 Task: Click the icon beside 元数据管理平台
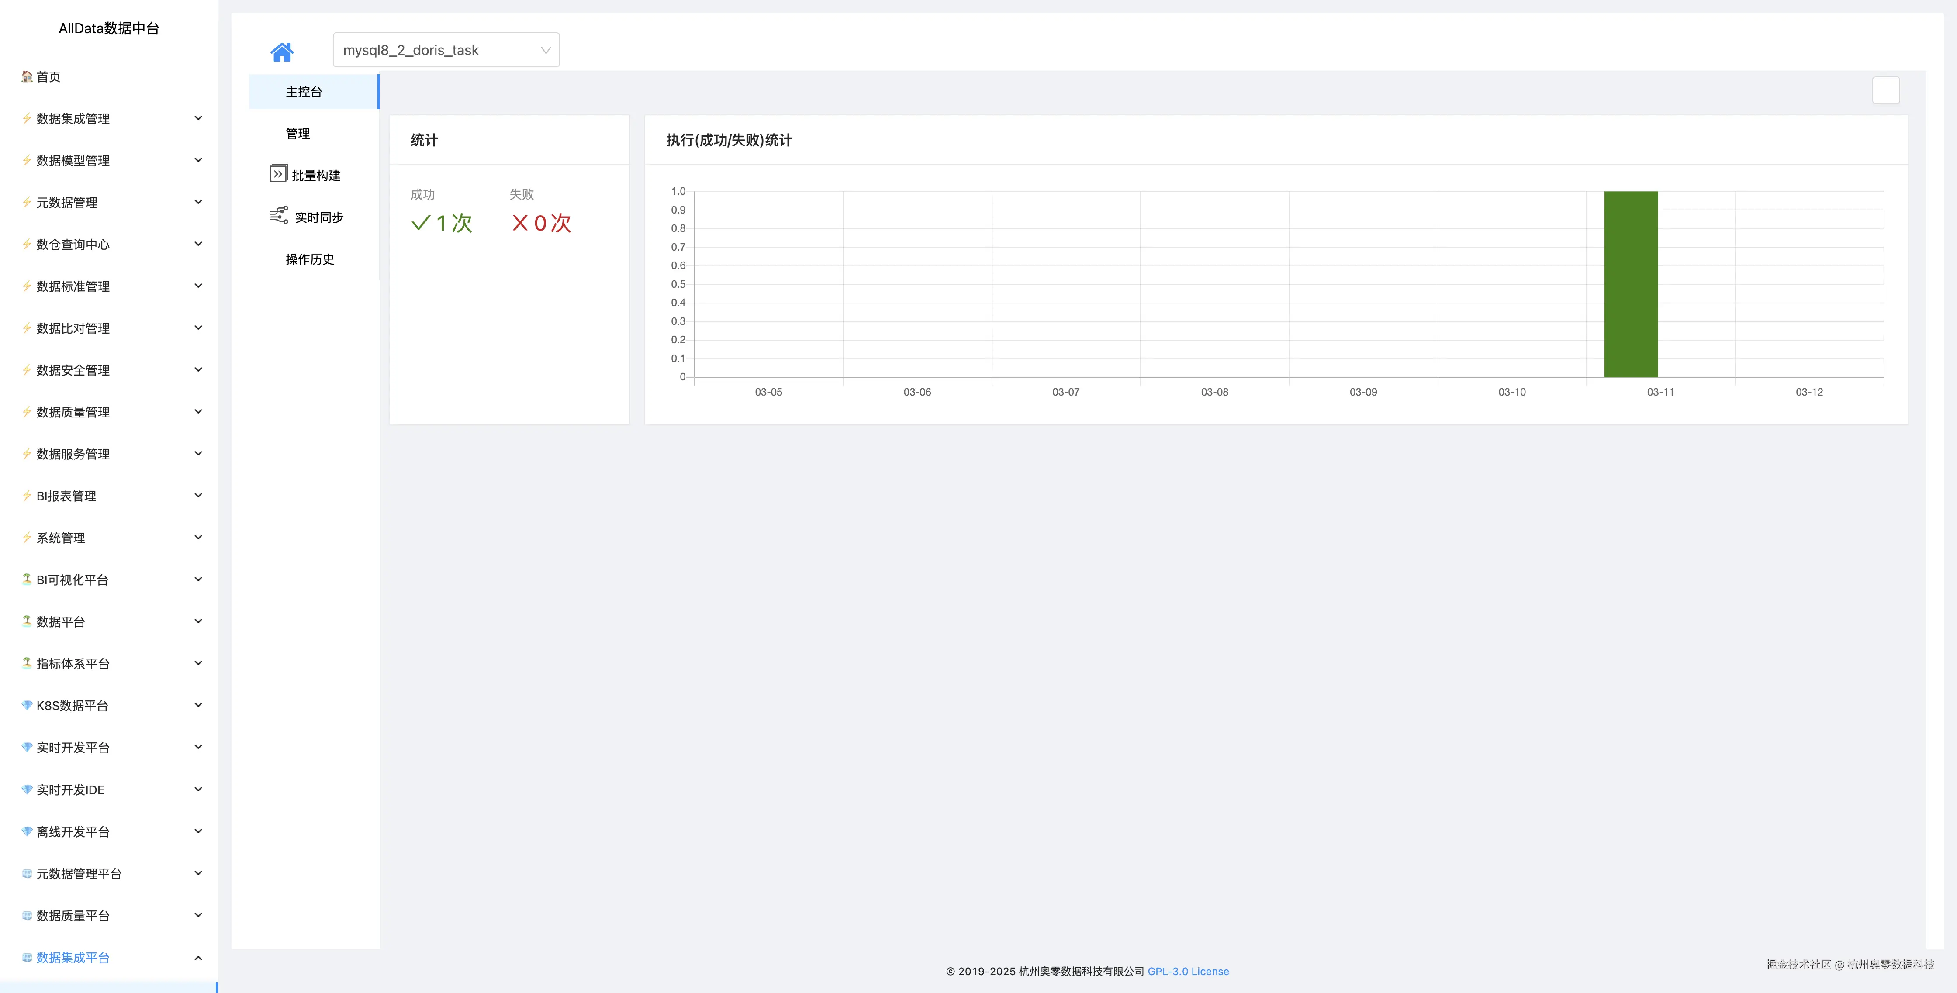click(27, 873)
